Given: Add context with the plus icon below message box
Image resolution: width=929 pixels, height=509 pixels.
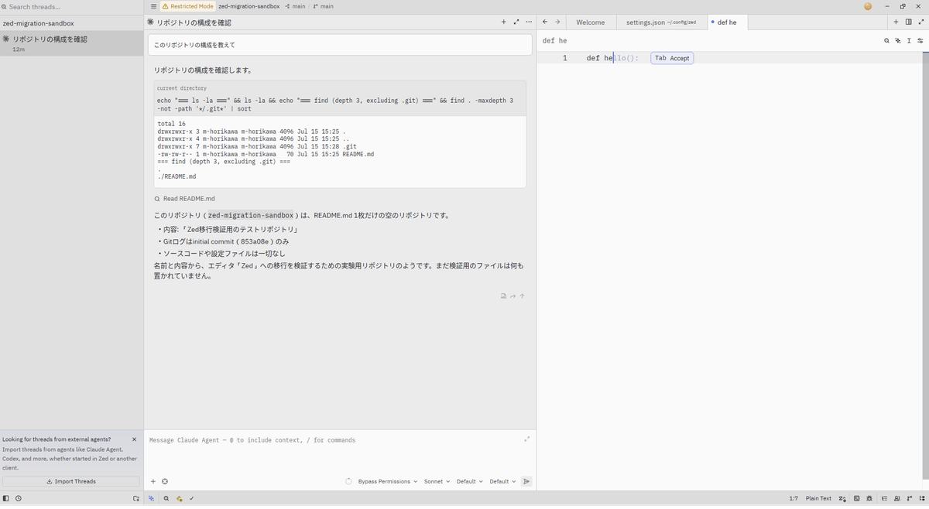Looking at the screenshot, I should point(153,481).
